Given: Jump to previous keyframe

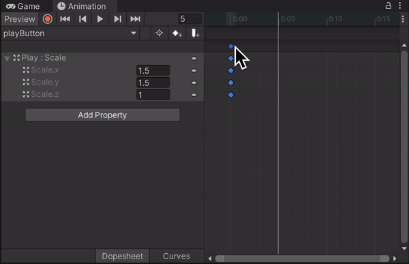Looking at the screenshot, I should (x=82, y=19).
